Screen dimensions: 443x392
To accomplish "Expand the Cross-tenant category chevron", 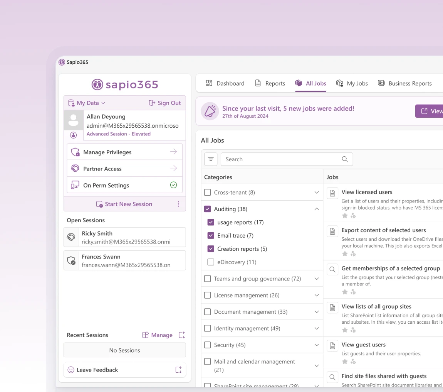I will click(x=317, y=193).
